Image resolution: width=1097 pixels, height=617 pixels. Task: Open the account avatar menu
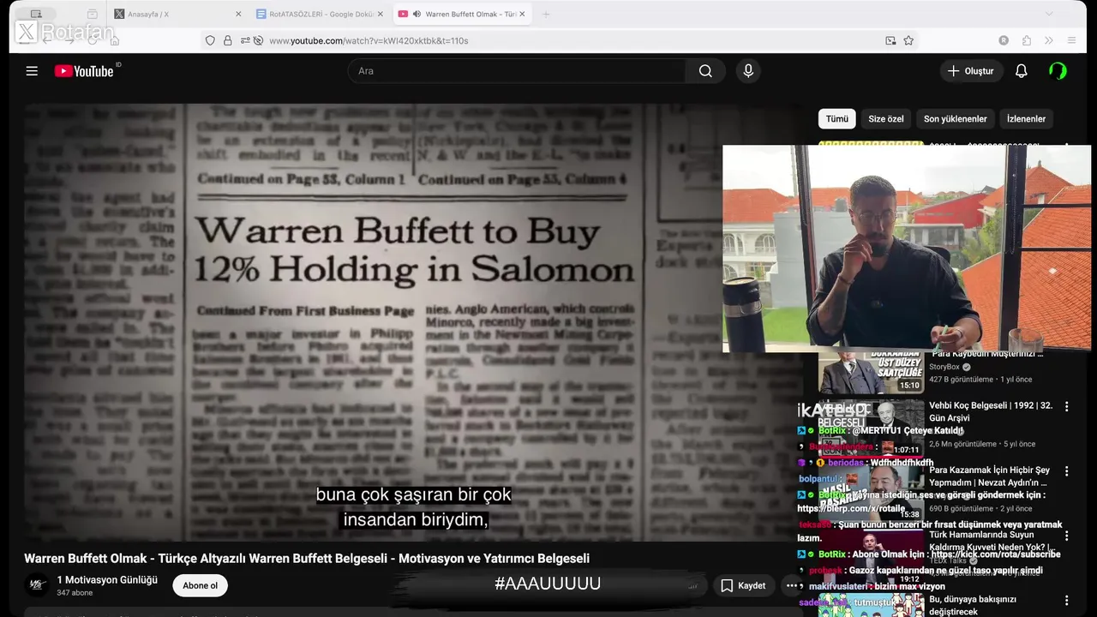[1058, 71]
